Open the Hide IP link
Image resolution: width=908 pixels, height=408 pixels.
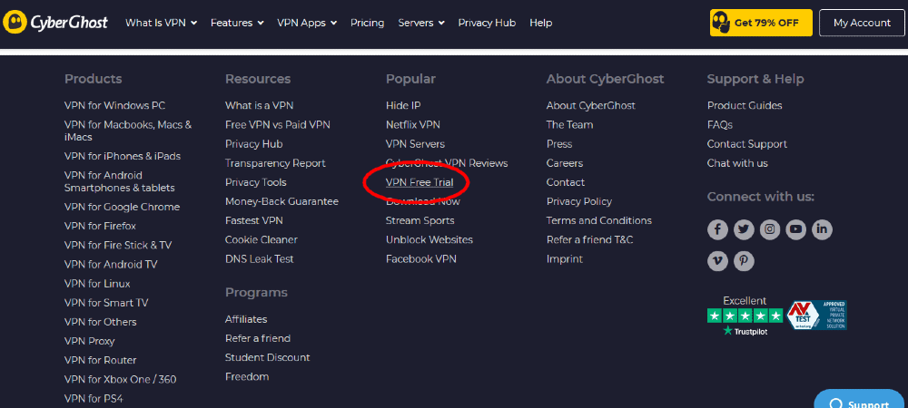tap(403, 105)
